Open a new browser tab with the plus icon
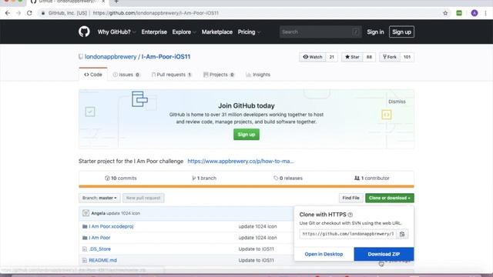 [x=116, y=2]
